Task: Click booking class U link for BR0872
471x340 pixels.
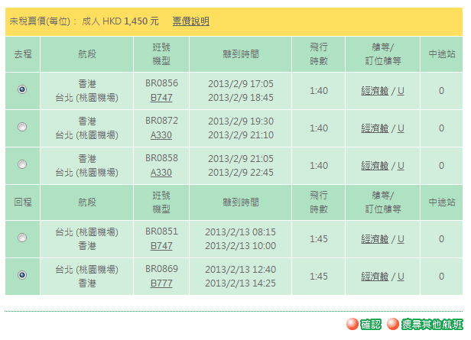Action: click(x=401, y=128)
